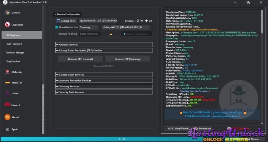Click the refresh icon on Getting Ports
Viewport: 268px width, 142px height.
pyautogui.click(x=58, y=21)
